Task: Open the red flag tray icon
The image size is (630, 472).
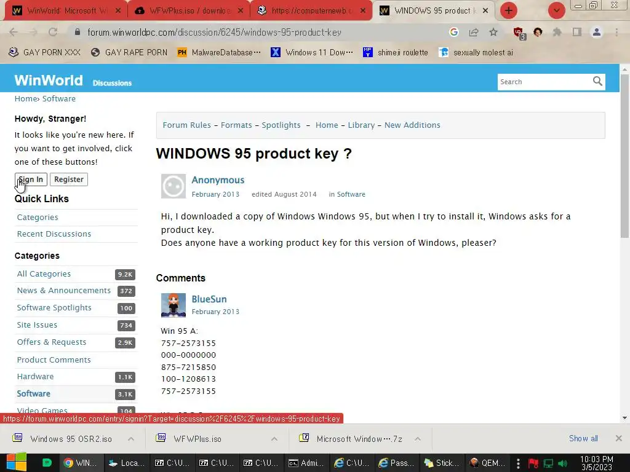Action: click(533, 463)
